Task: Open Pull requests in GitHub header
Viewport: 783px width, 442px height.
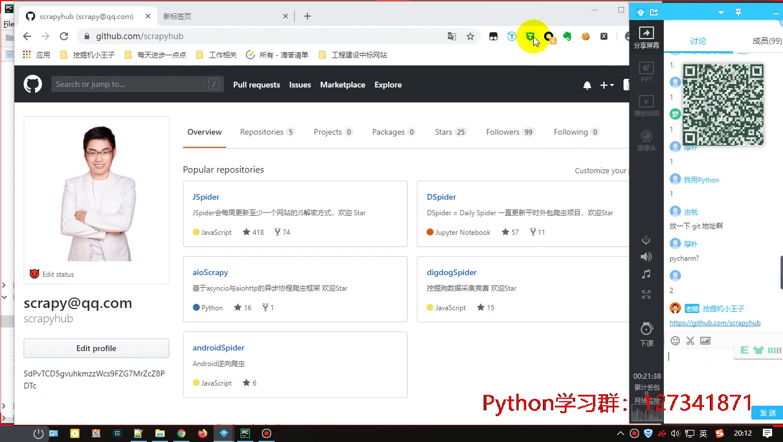Action: click(x=256, y=85)
